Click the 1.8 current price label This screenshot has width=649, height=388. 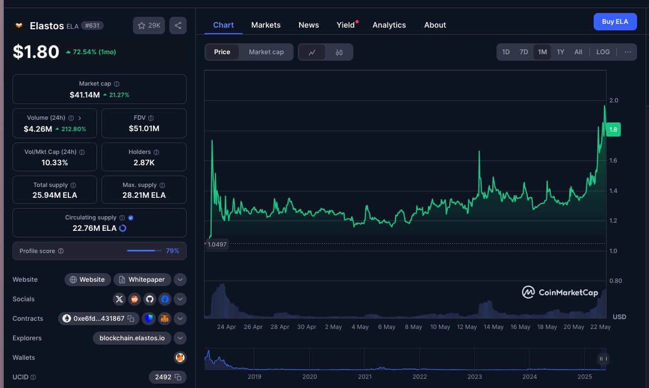pos(613,130)
